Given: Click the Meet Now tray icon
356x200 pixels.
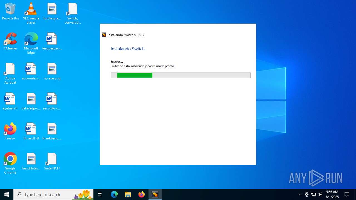Looking at the screenshot, I should pos(307,194).
